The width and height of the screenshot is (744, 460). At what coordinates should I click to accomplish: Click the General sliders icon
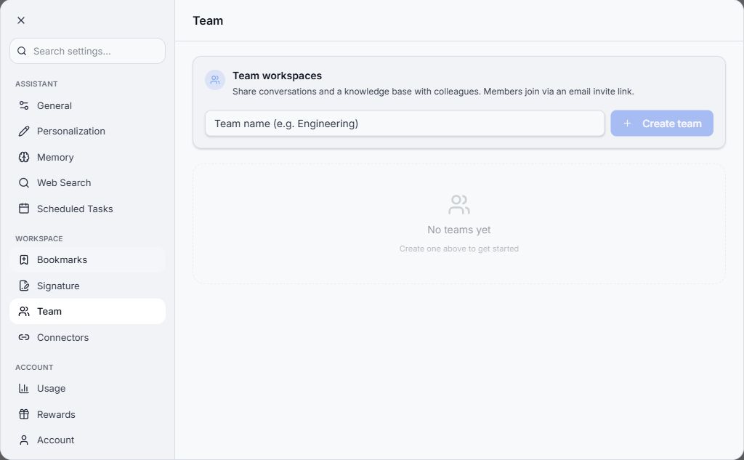24,105
